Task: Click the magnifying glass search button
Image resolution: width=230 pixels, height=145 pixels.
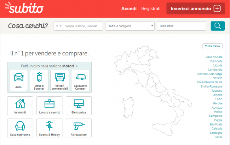Action: [218, 26]
